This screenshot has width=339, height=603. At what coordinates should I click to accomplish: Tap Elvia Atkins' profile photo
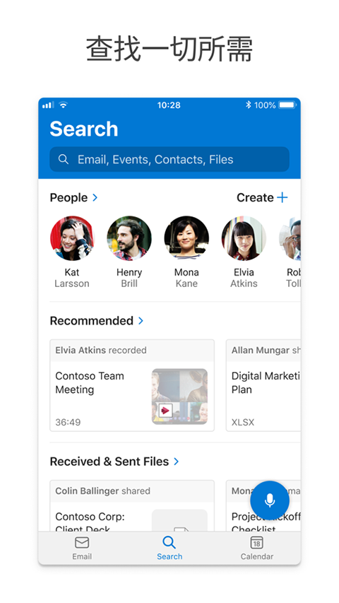[x=244, y=238]
